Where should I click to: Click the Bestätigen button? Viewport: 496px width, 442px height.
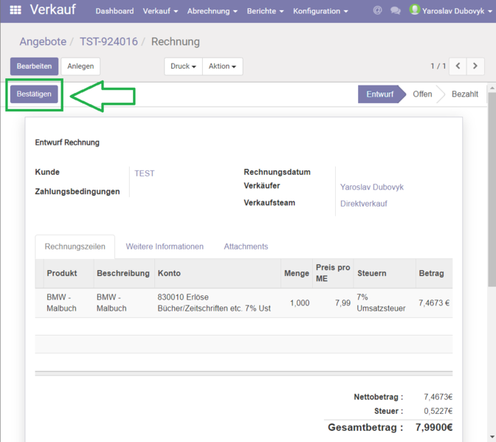[34, 94]
